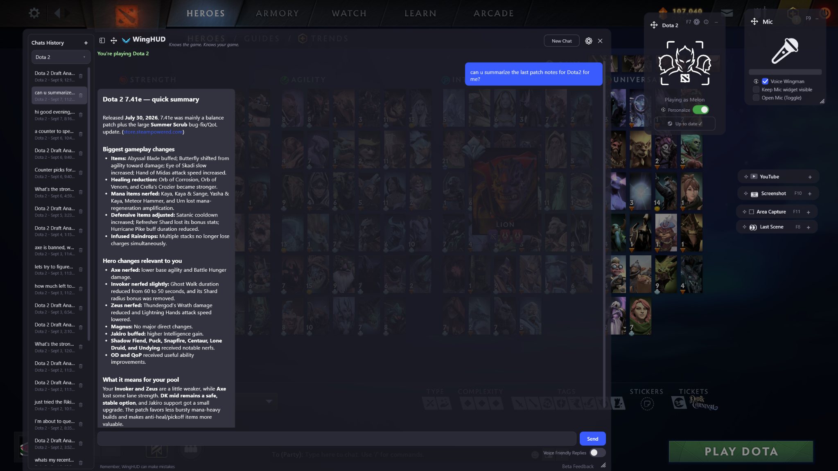Viewport: 838px width, 471px height.
Task: Delete the 'Counter picks for...' chat
Action: pyautogui.click(x=81, y=173)
